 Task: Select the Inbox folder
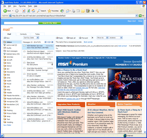pyautogui.click(x=12, y=42)
